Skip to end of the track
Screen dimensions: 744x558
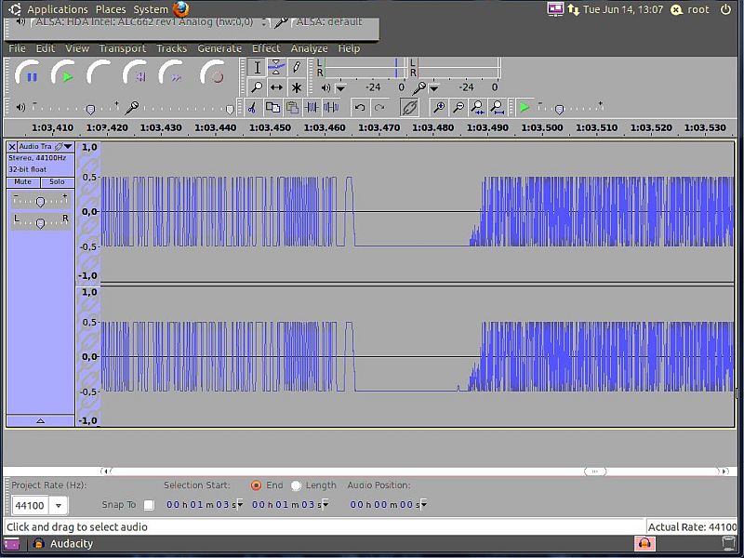click(x=174, y=76)
